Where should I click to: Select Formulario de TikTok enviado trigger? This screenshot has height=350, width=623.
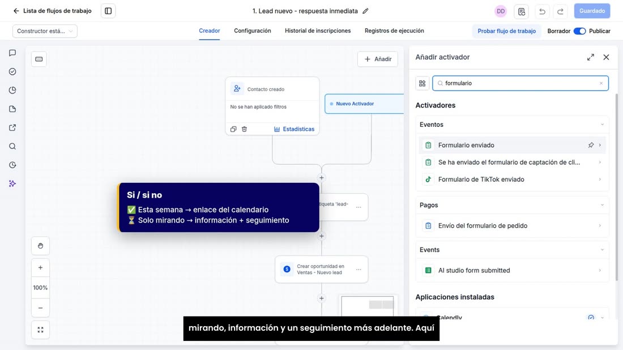512,180
